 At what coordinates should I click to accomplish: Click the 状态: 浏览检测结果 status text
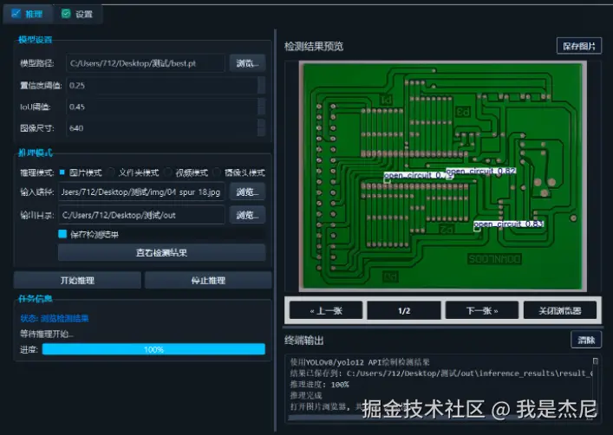coord(55,318)
